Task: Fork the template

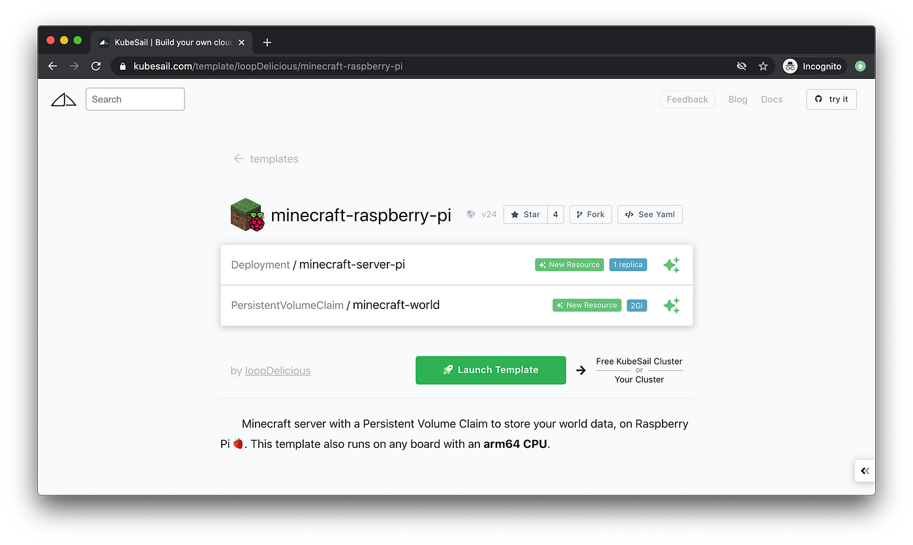Action: 591,214
